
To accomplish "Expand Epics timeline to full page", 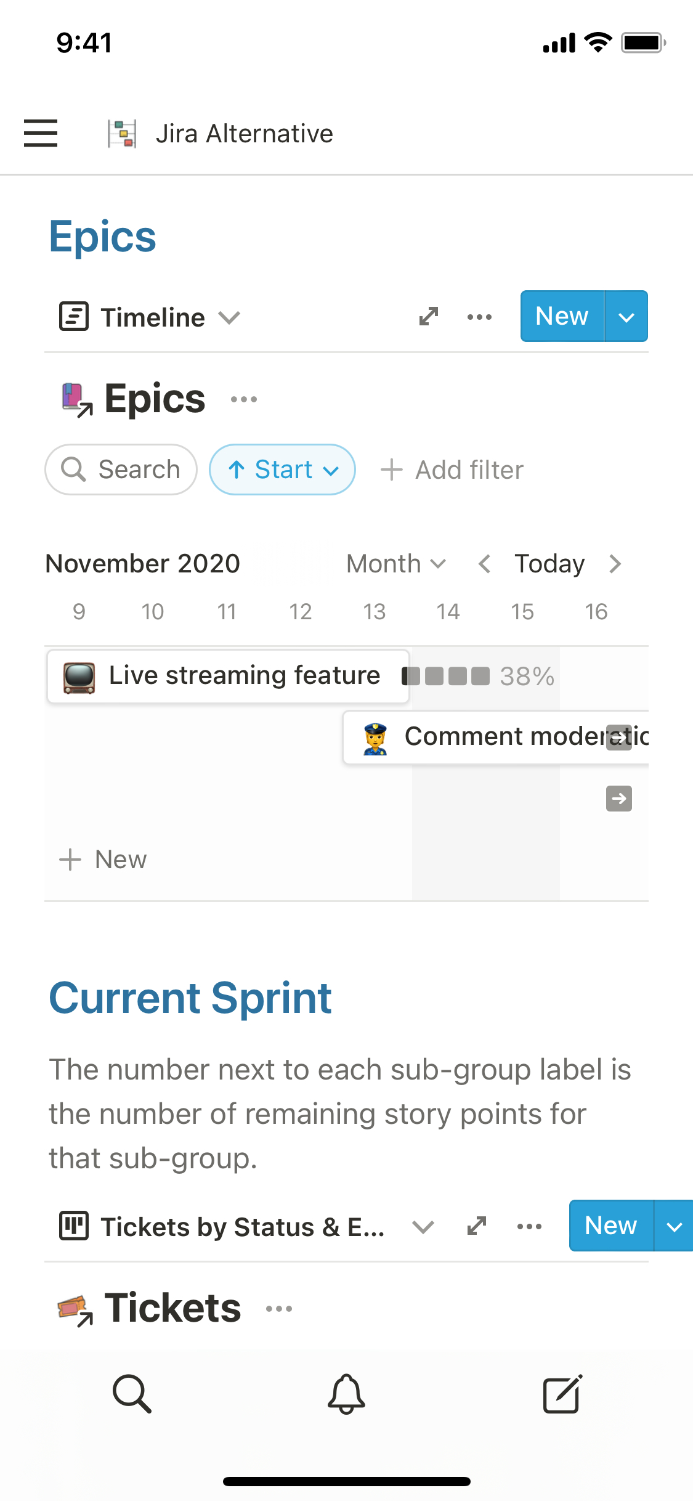I will 429,317.
